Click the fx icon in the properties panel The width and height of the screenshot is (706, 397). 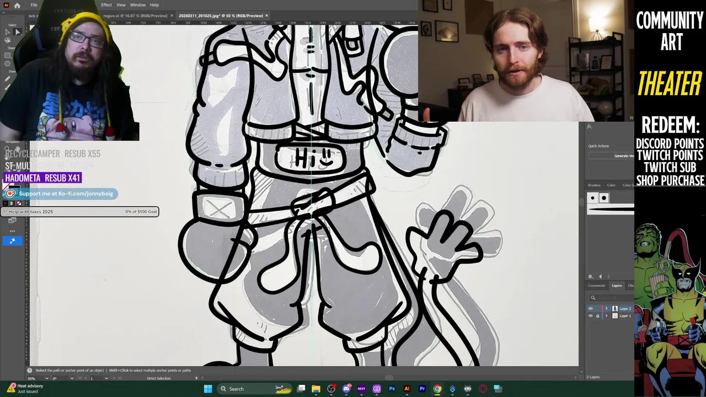pos(590,127)
